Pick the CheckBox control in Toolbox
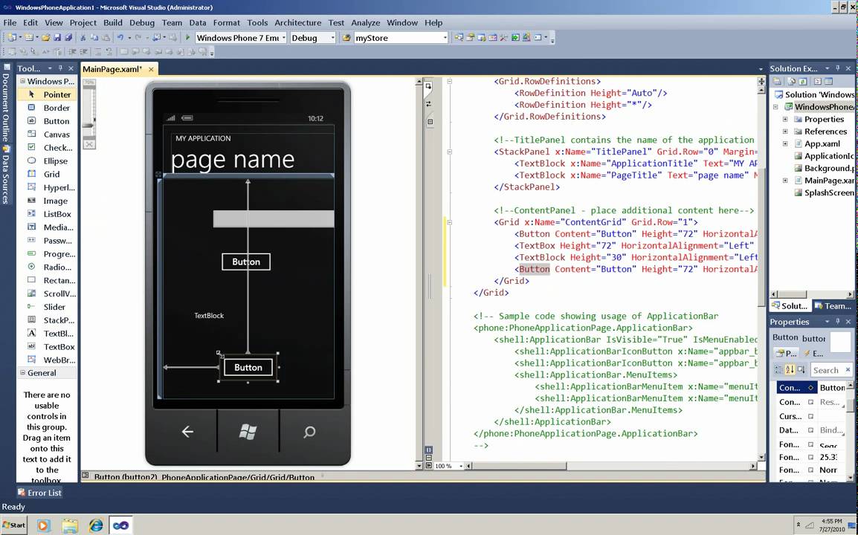This screenshot has height=535, width=858. (x=48, y=148)
